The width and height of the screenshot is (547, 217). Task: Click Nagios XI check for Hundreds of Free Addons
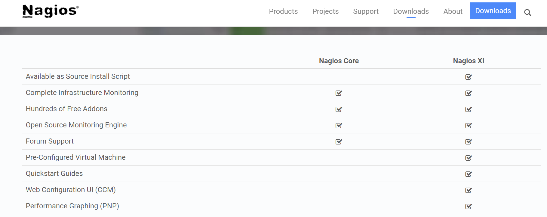point(469,109)
